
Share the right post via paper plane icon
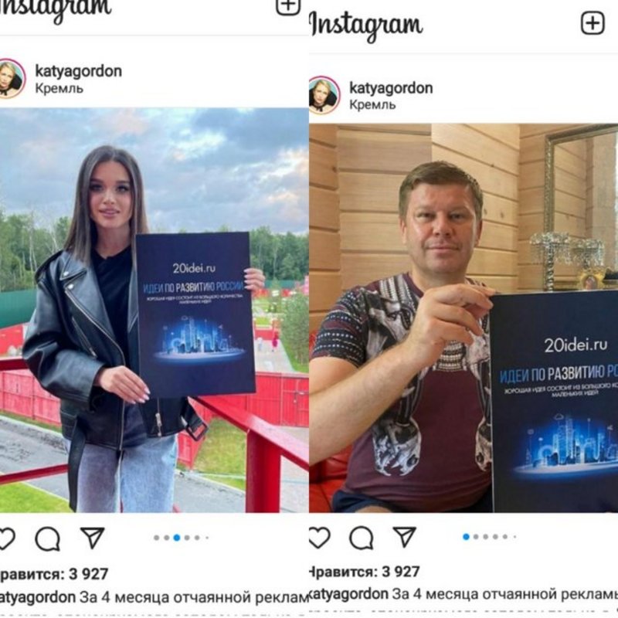405,536
